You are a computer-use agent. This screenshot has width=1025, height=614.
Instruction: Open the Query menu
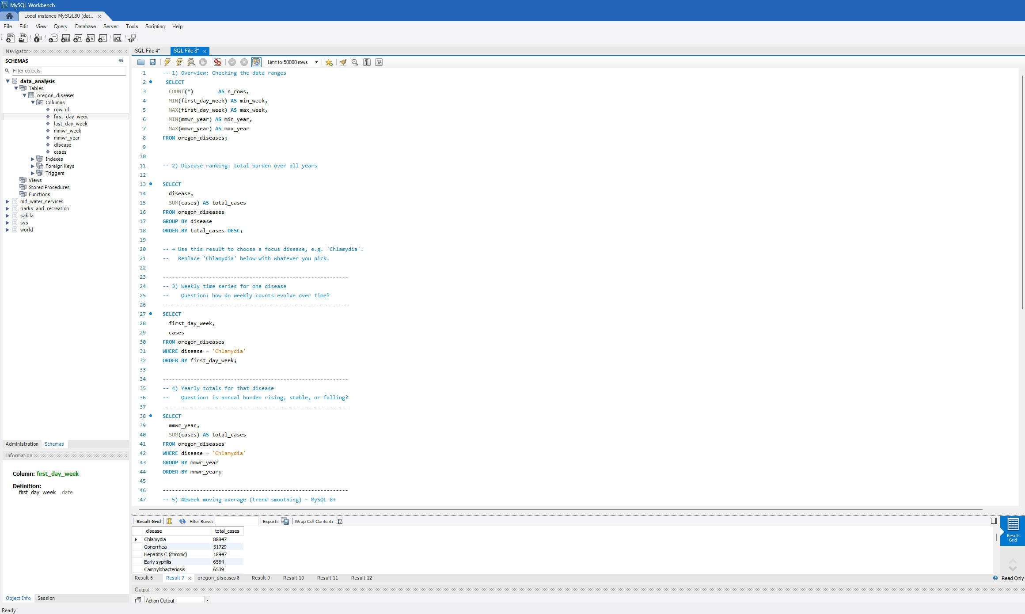[x=61, y=27]
